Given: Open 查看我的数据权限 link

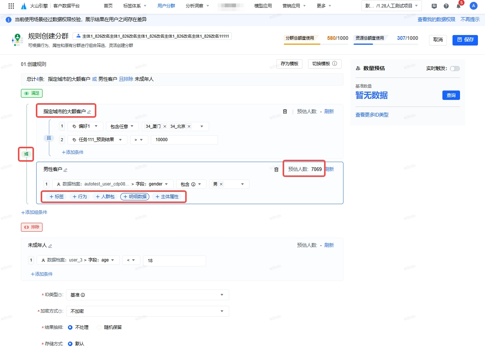Looking at the screenshot, I should 436,19.
